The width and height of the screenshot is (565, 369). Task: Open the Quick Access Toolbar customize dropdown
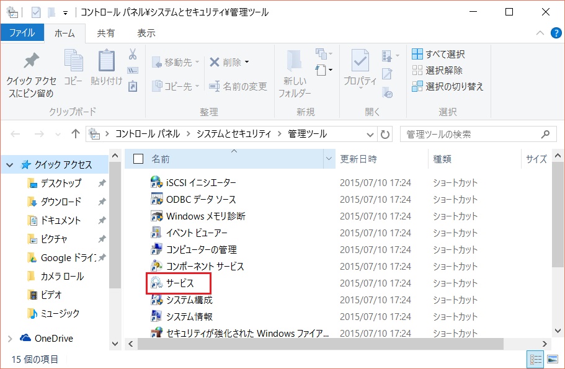(65, 13)
